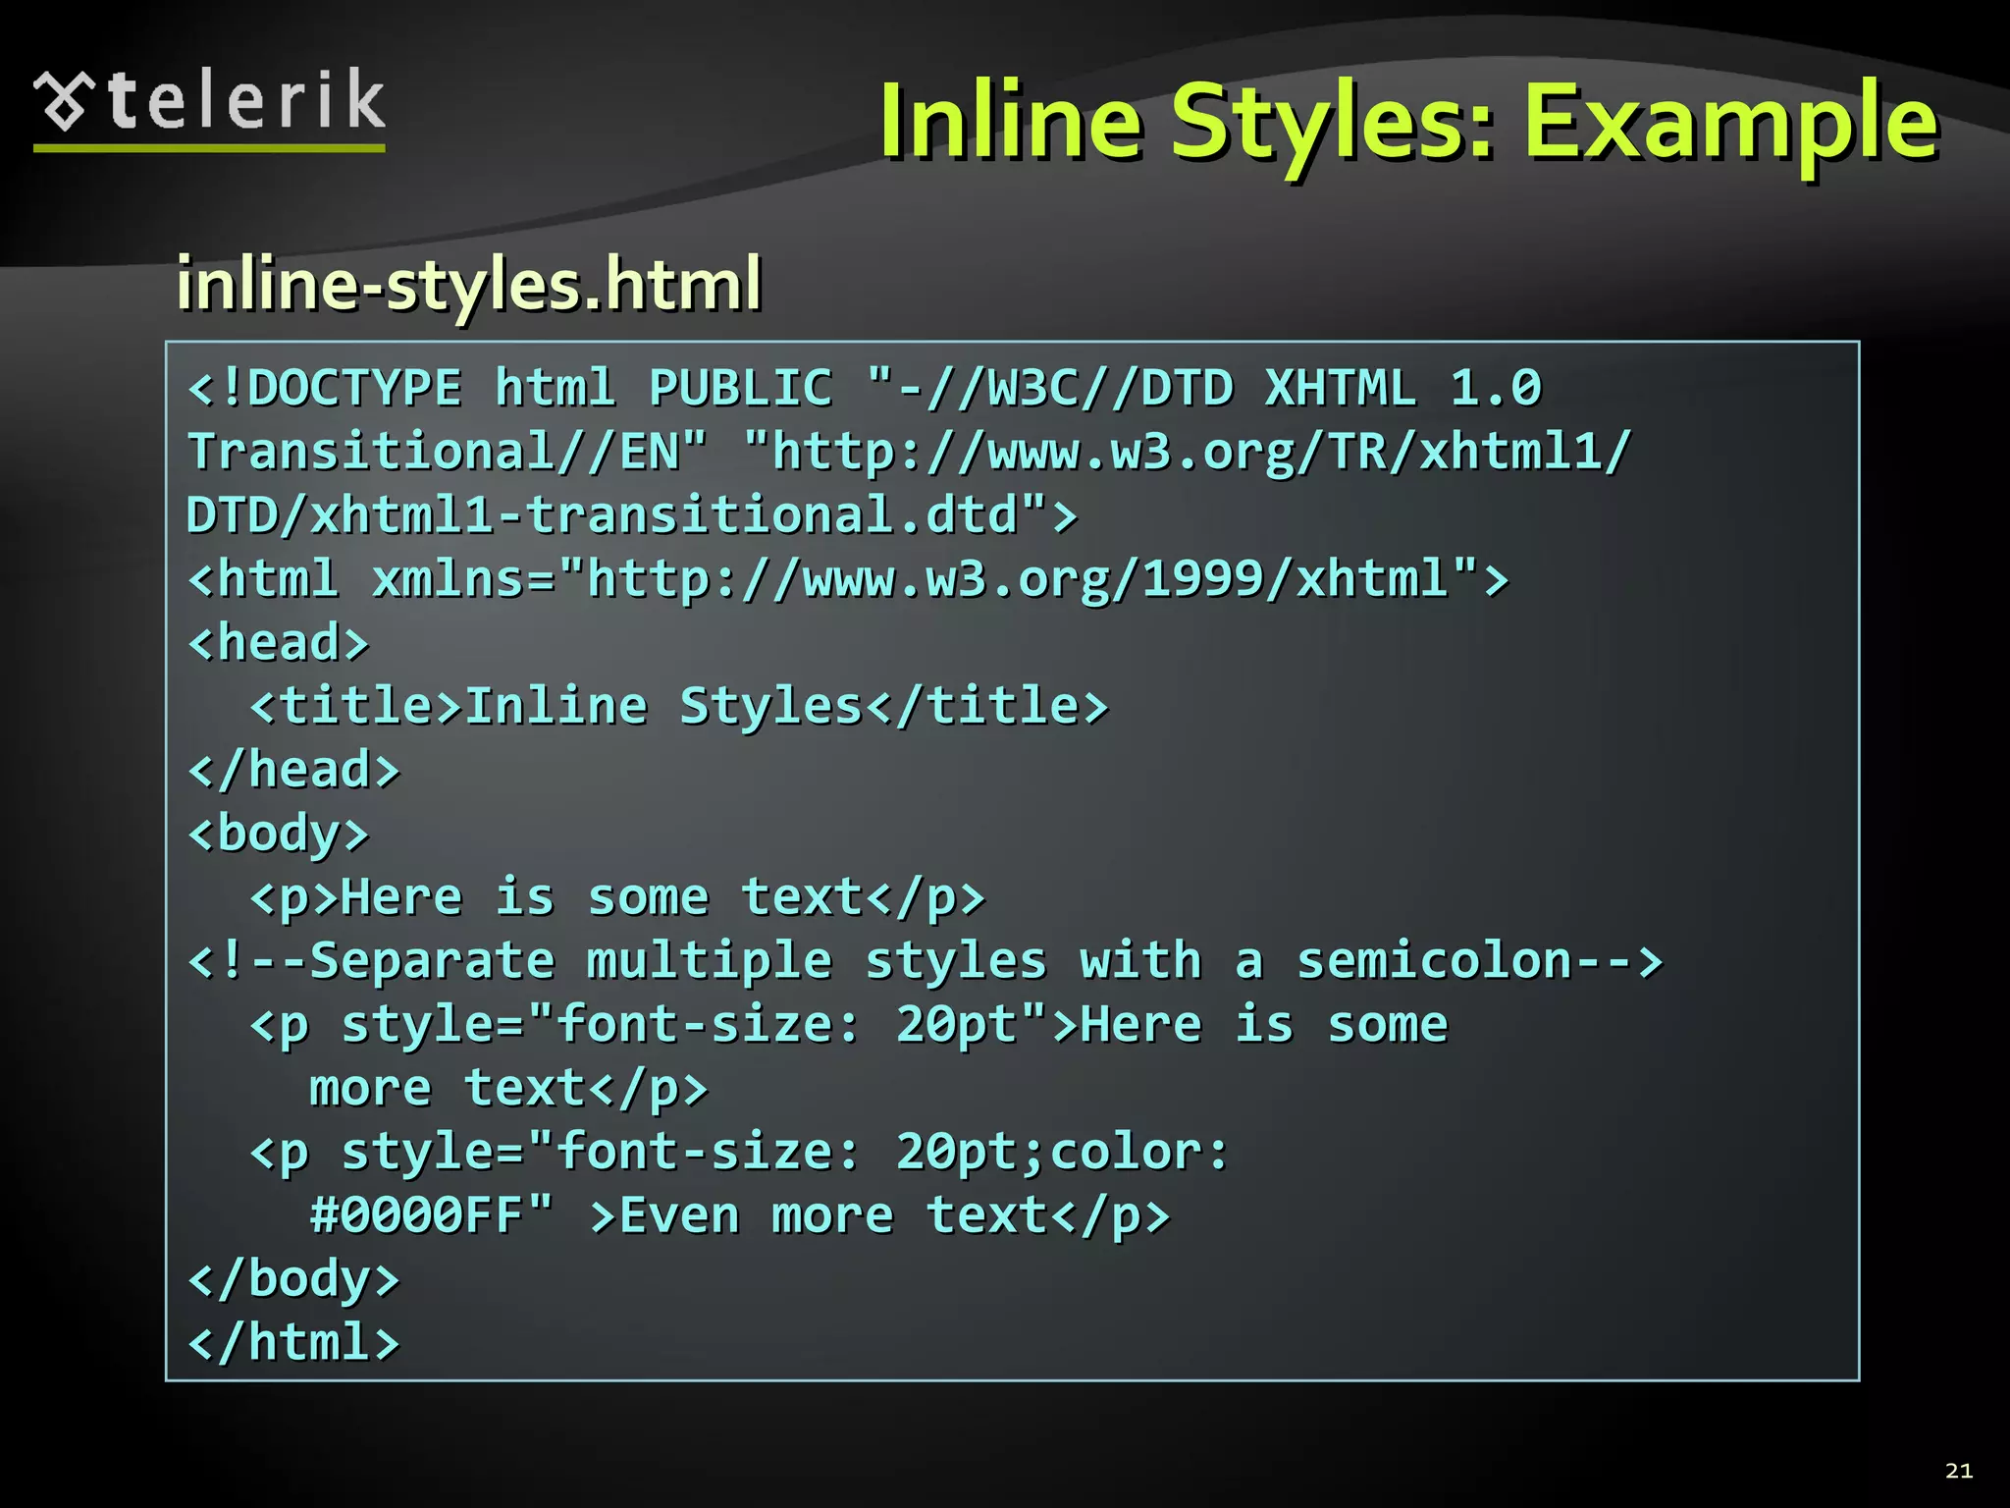Click the DOCTYPE declaration line
Screen dimensions: 2010x1508
[x=864, y=388]
